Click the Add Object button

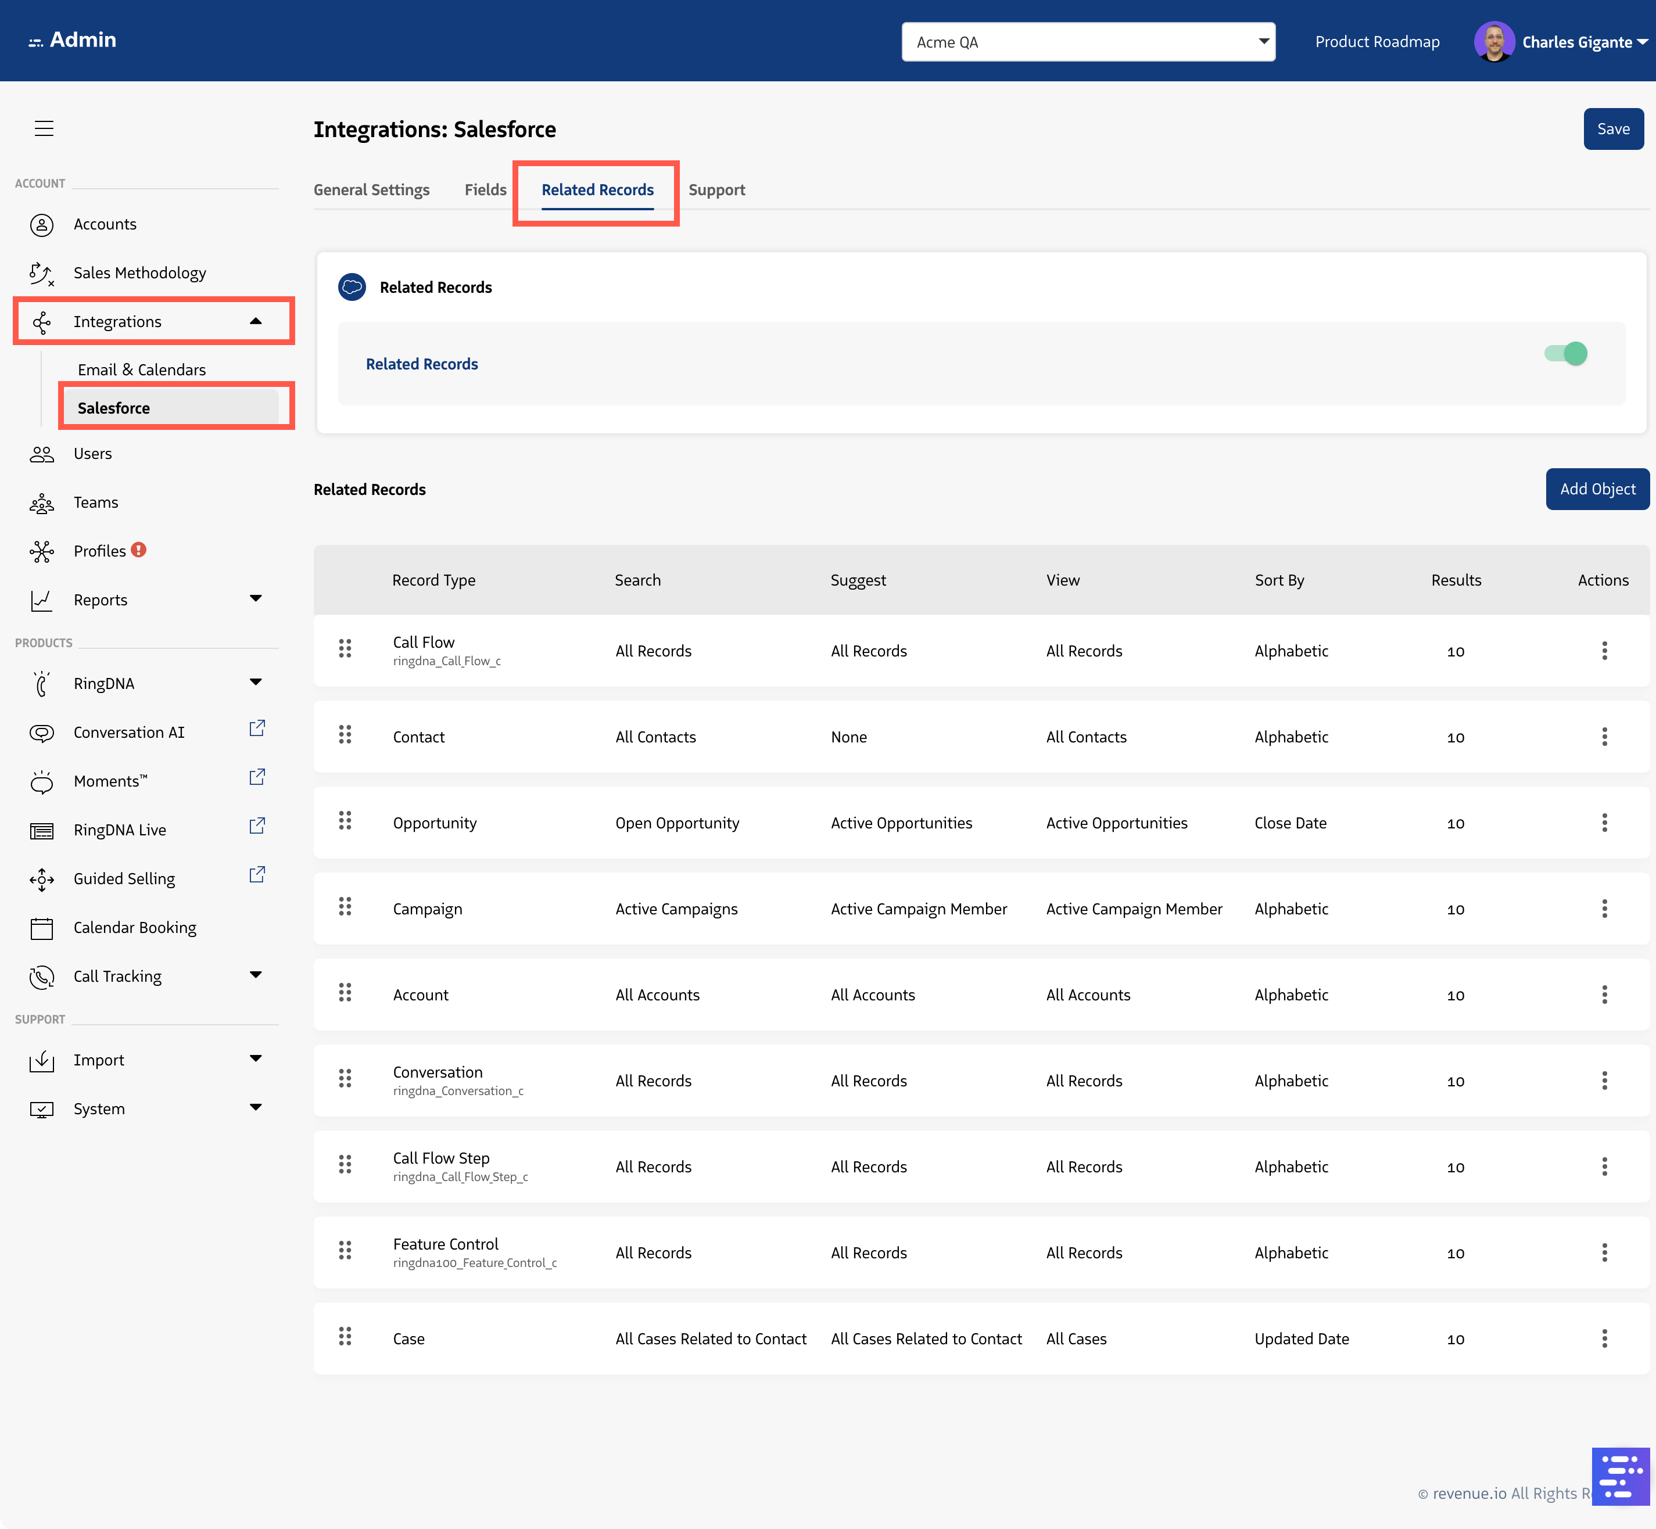point(1596,489)
